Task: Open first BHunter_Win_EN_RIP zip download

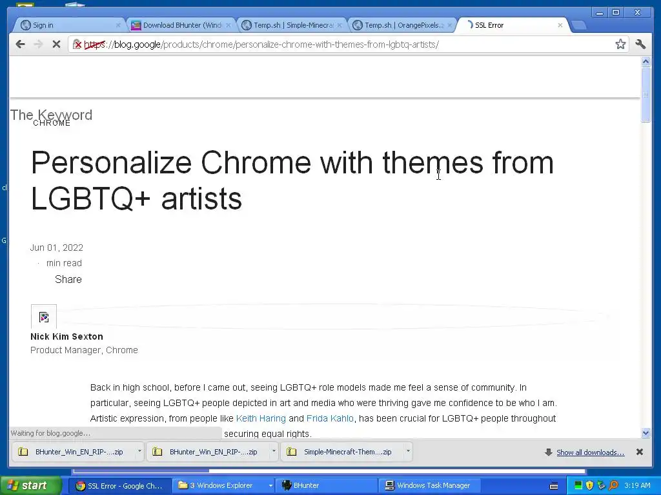Action: pos(74,452)
